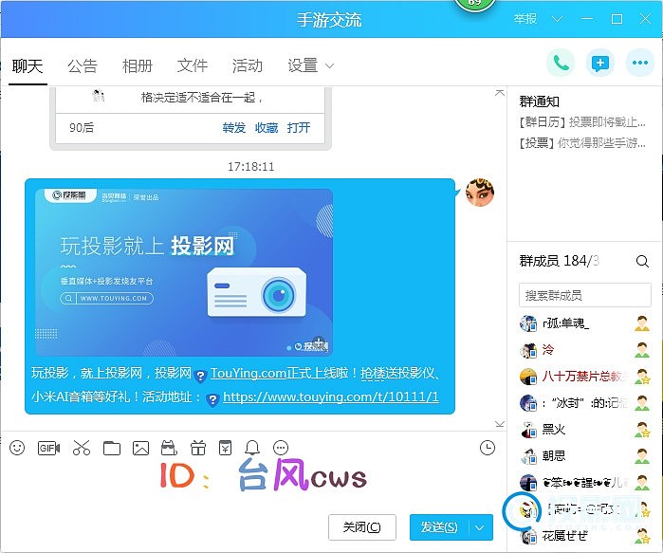
Task: Open the 活动 tab
Action: (x=248, y=66)
